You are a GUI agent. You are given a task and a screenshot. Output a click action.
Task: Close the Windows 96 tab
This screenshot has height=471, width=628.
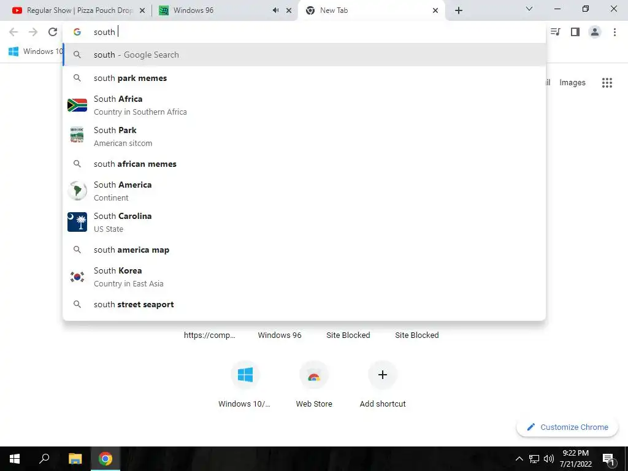tap(289, 10)
